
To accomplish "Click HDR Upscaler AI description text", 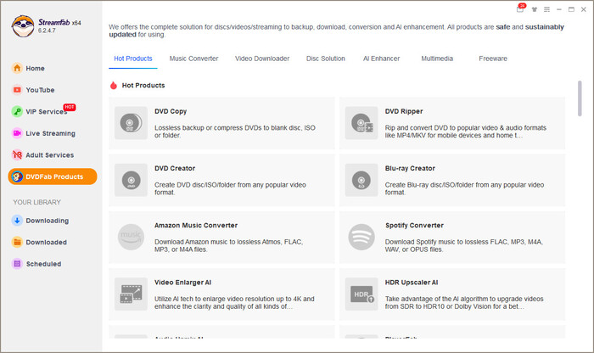I will [x=464, y=303].
